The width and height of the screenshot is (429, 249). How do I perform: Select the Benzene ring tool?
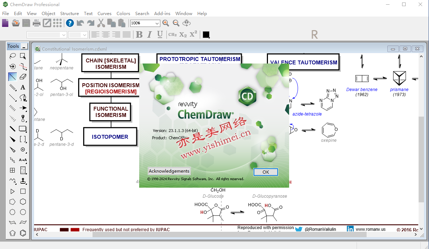[x=23, y=233]
